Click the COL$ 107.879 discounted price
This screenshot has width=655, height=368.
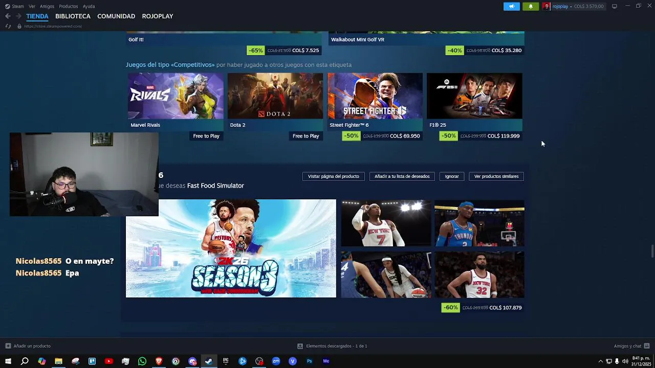click(506, 308)
